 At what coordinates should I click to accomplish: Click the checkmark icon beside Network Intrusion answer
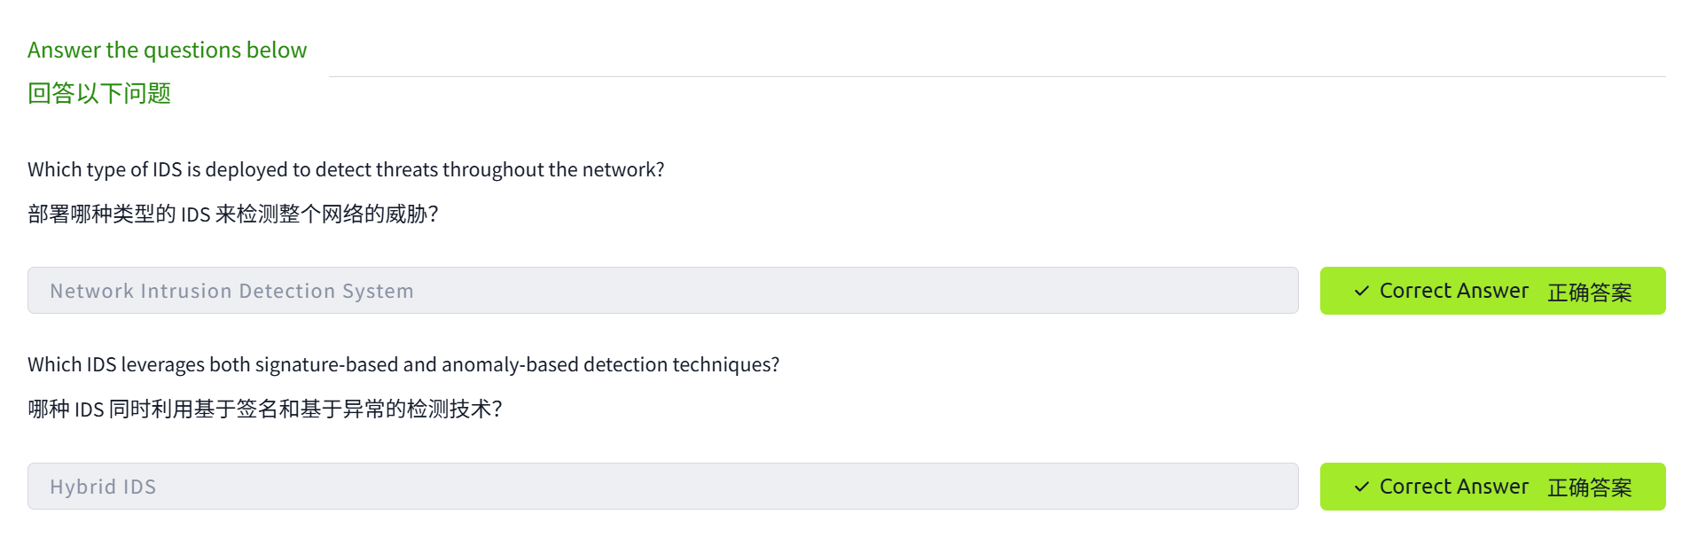tap(1361, 292)
